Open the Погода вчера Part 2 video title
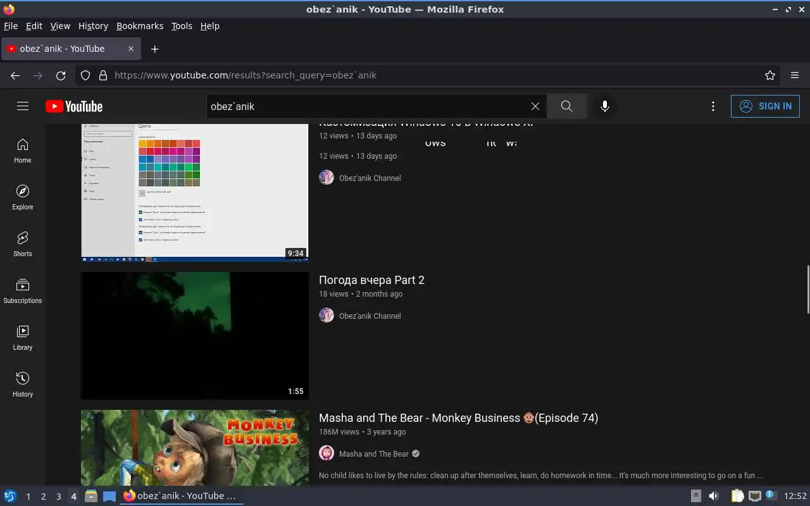 [x=371, y=280]
